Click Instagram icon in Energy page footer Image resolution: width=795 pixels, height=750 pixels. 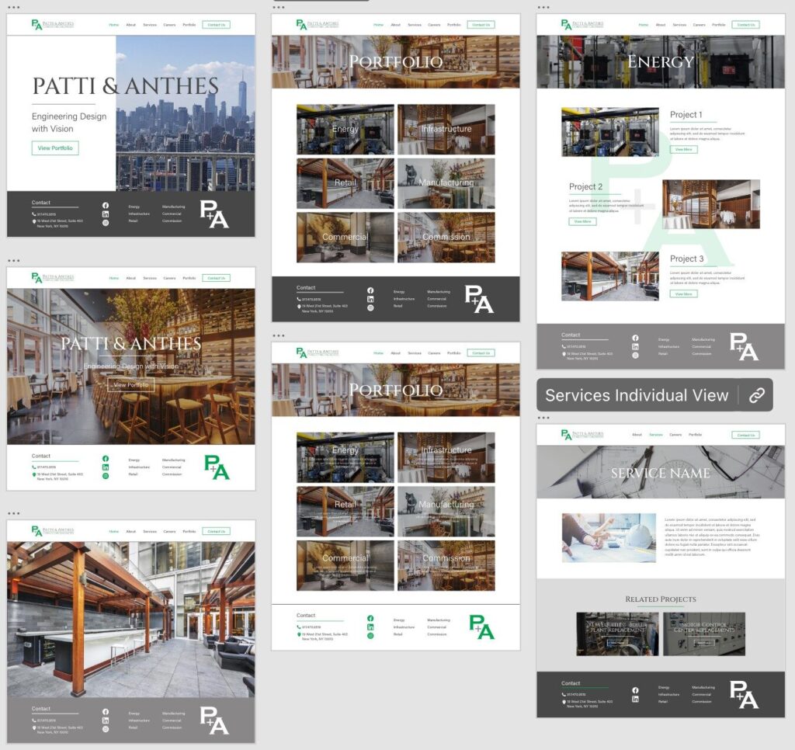pyautogui.click(x=635, y=355)
